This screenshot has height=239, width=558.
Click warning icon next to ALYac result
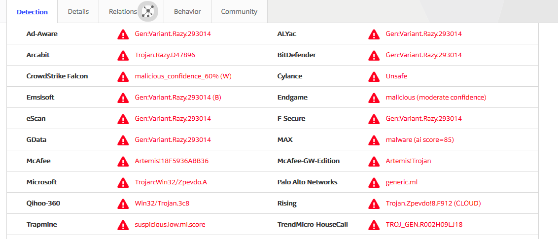click(374, 34)
